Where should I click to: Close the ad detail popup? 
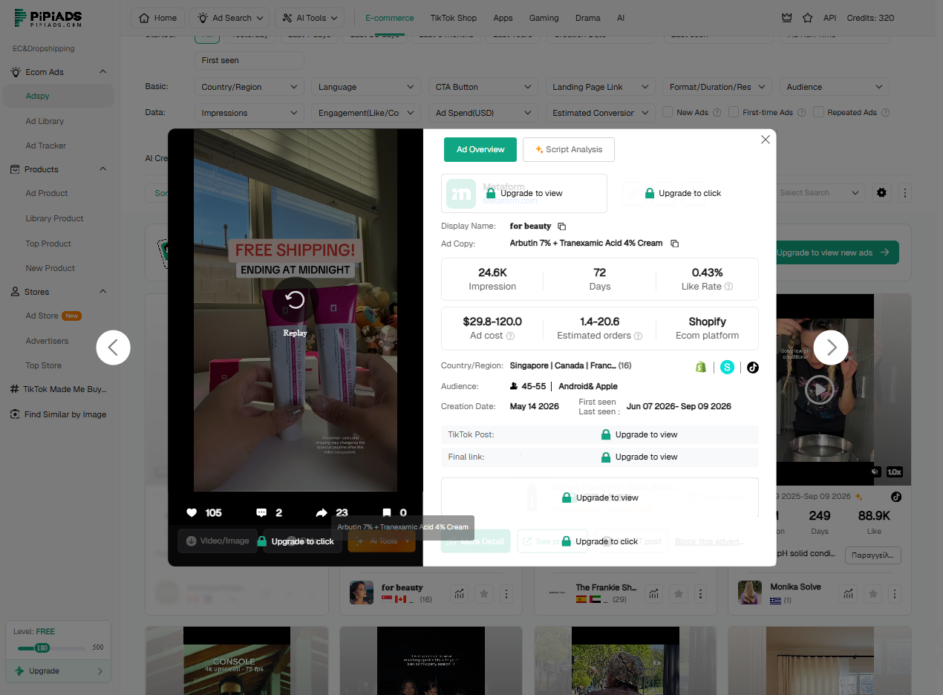point(766,140)
